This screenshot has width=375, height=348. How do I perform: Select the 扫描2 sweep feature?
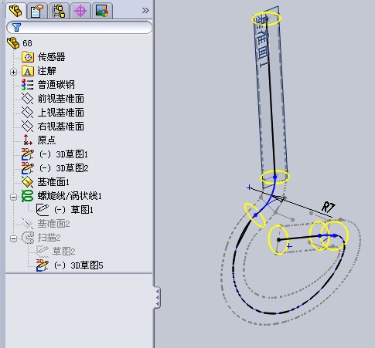point(49,238)
